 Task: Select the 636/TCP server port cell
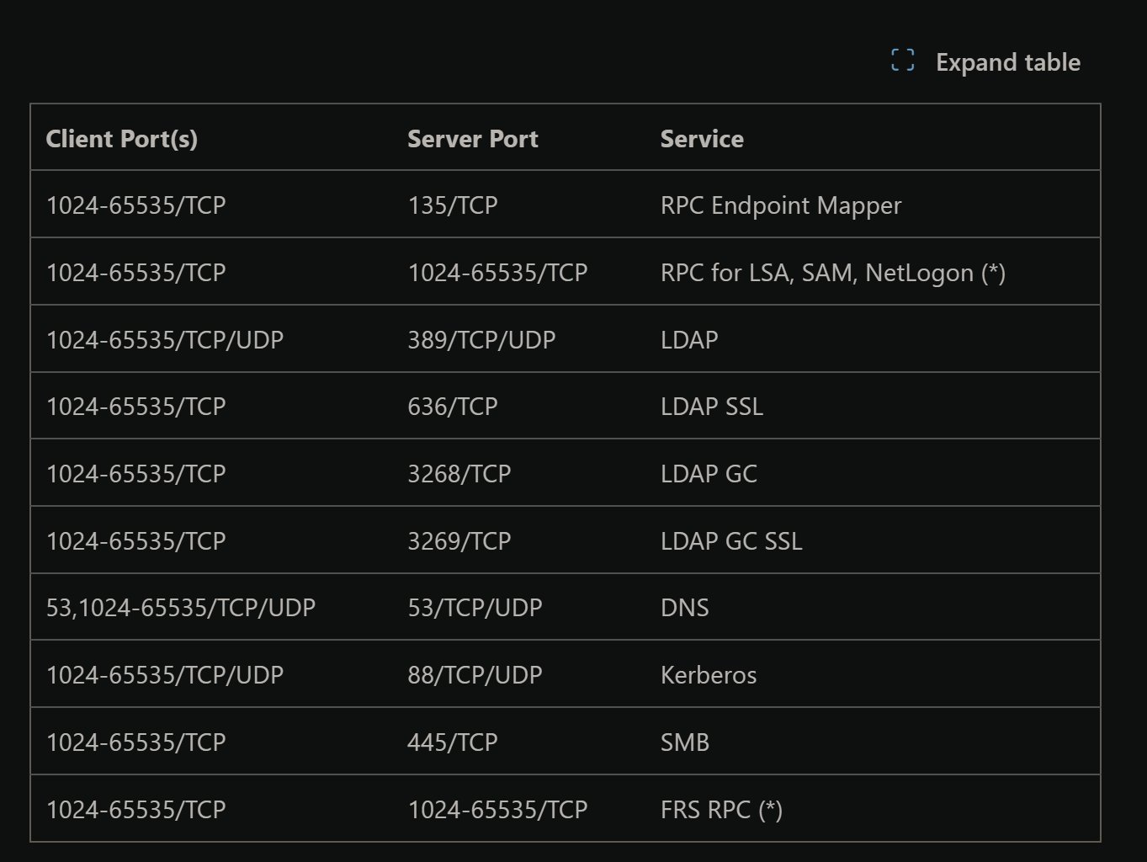[452, 406]
